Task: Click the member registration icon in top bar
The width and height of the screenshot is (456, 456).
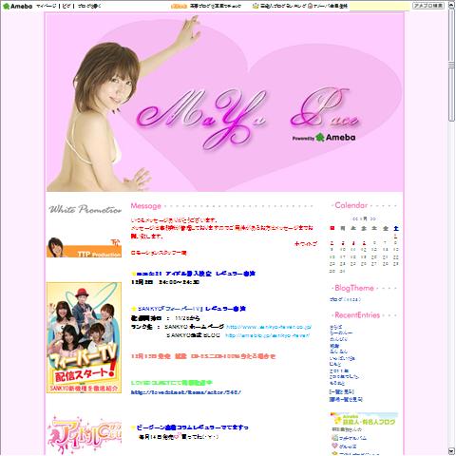Action: point(311,6)
